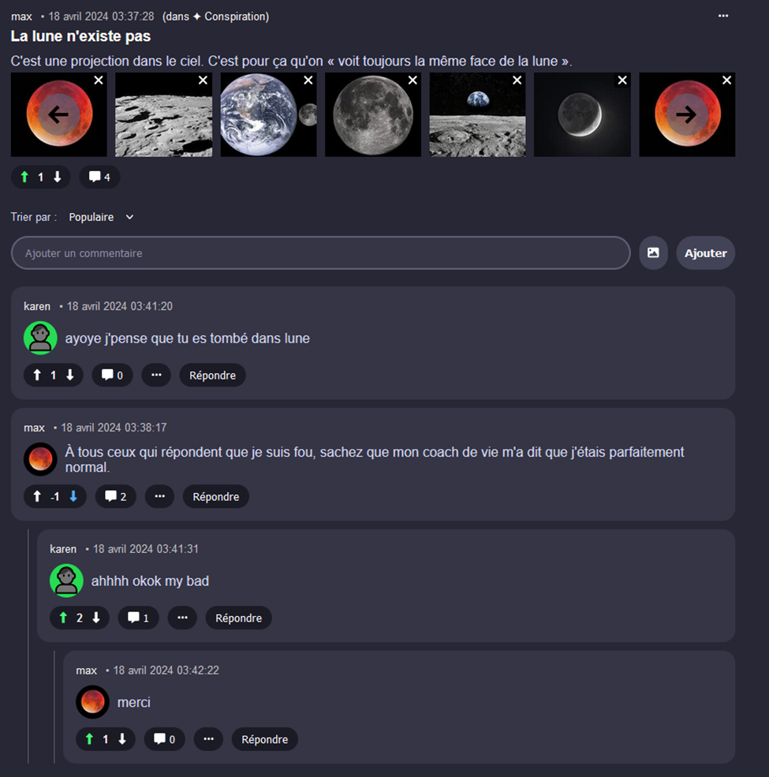Click the Ajouter button to post comment
Image resolution: width=769 pixels, height=777 pixels.
click(x=706, y=252)
